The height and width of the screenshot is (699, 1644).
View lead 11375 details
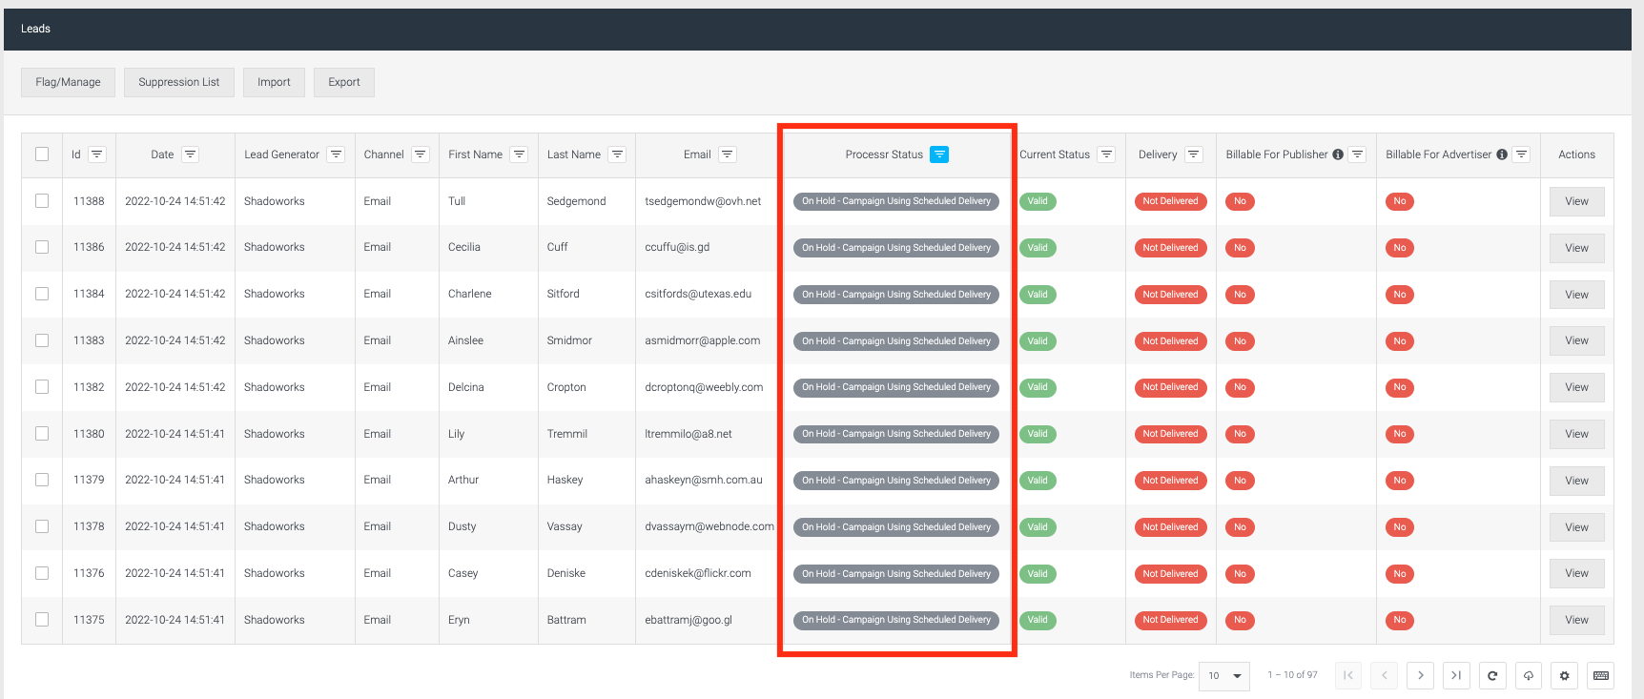click(x=1577, y=620)
